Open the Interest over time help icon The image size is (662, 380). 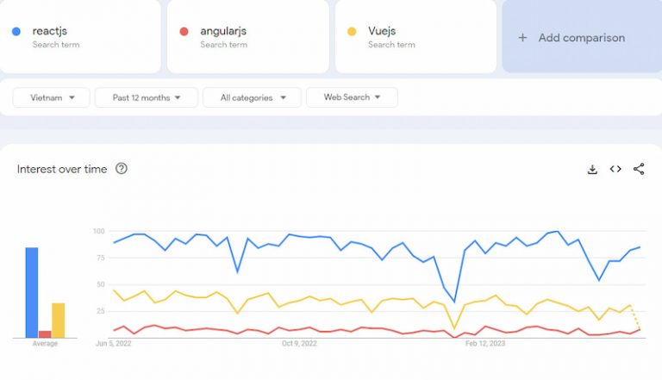122,169
